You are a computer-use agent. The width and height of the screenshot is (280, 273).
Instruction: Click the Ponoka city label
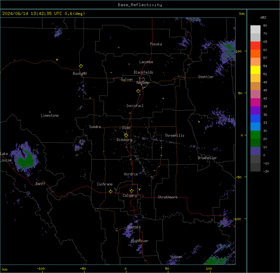click(156, 44)
